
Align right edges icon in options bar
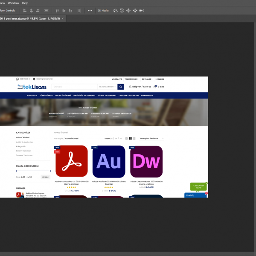(38, 11)
